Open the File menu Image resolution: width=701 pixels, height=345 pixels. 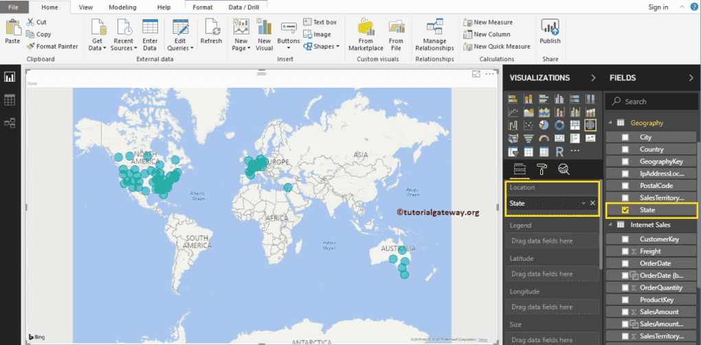click(13, 7)
